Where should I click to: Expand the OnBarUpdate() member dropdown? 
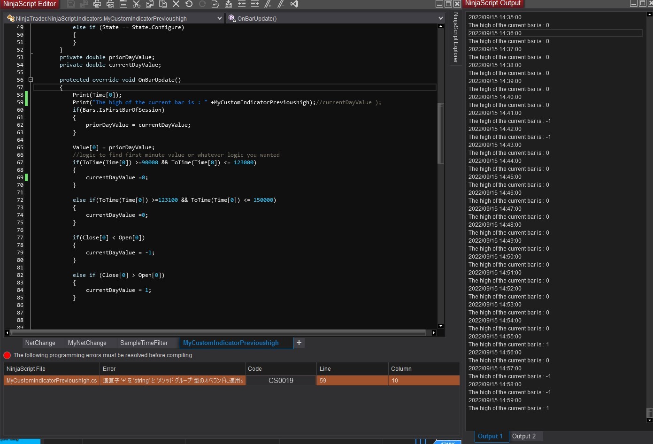[440, 18]
